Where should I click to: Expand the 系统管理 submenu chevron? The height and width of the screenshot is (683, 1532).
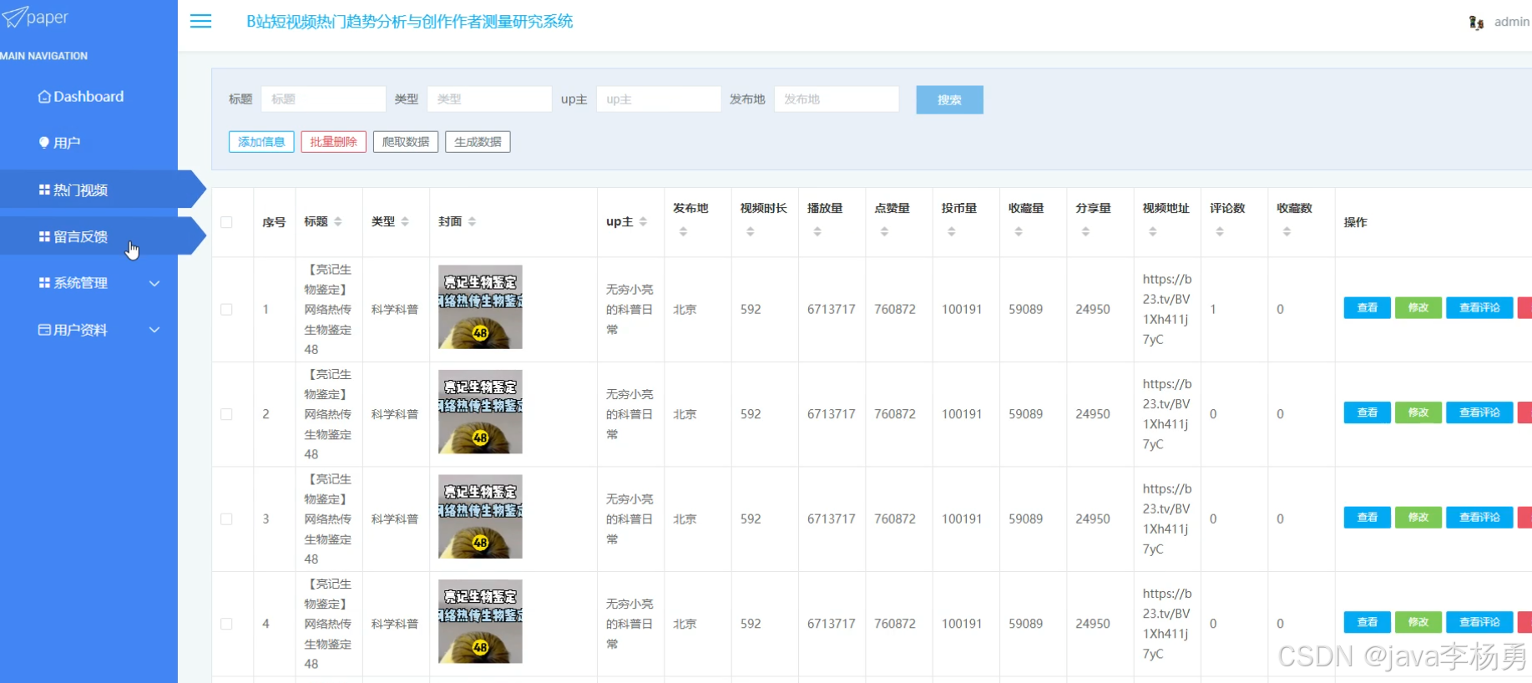154,283
